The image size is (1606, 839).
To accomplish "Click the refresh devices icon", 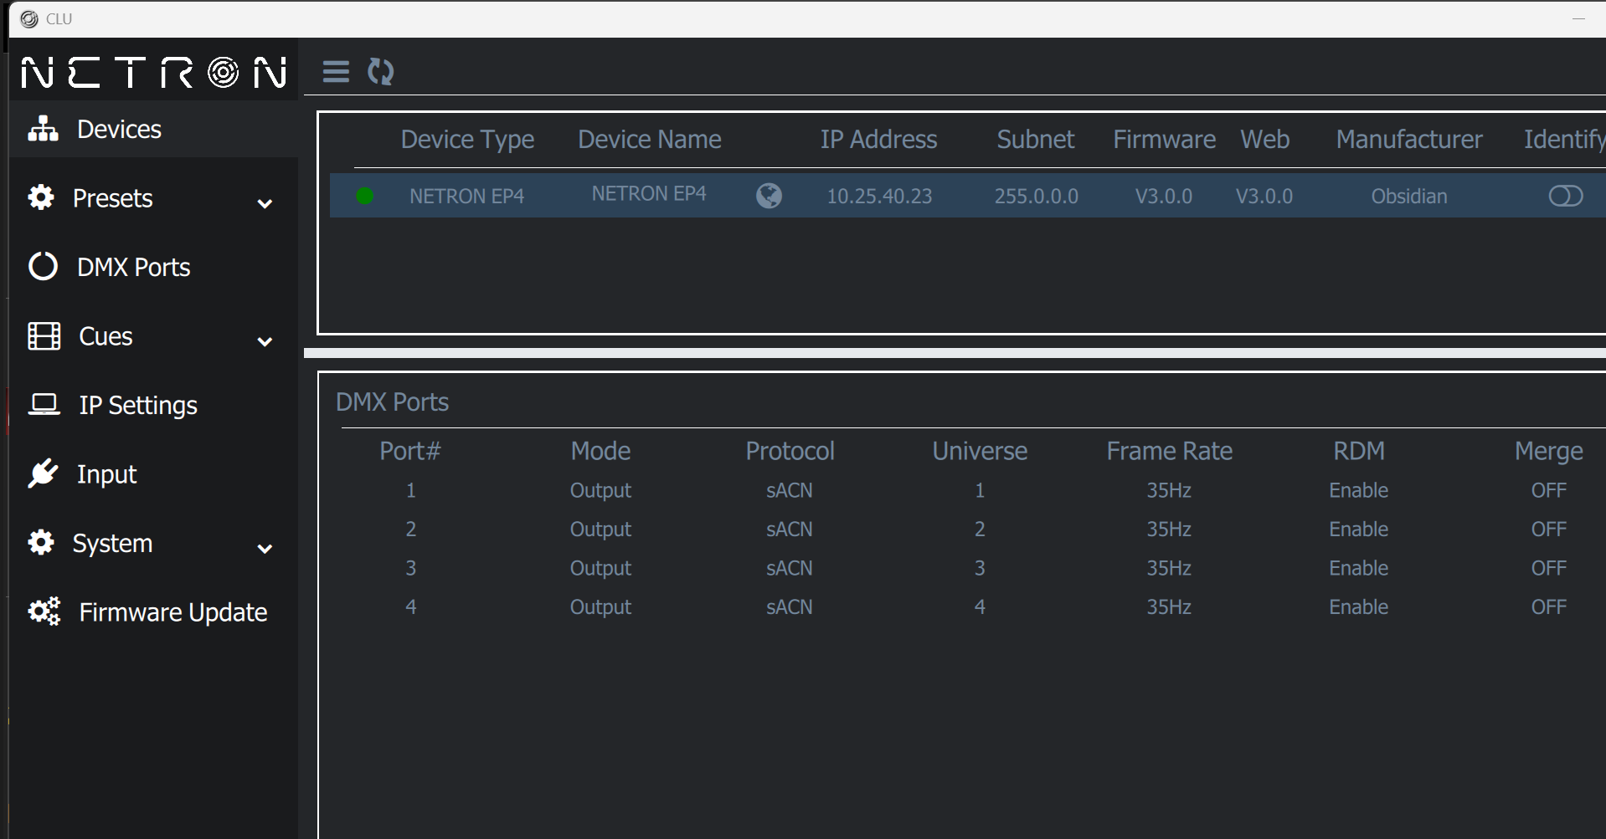I will [x=381, y=72].
